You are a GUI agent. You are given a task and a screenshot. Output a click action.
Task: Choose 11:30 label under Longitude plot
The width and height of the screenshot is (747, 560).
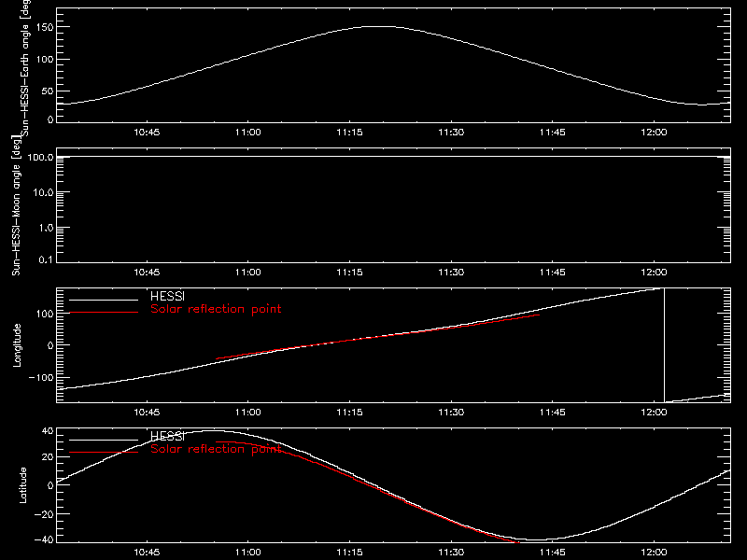pyautogui.click(x=451, y=413)
